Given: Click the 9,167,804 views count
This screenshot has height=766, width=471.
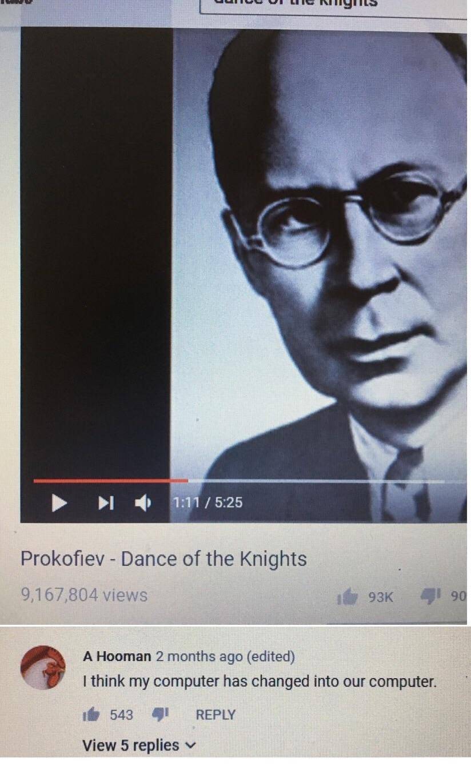Looking at the screenshot, I should (85, 595).
